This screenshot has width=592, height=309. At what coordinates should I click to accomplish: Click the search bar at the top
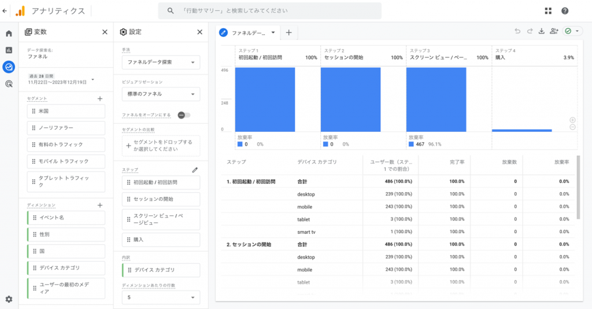click(270, 11)
